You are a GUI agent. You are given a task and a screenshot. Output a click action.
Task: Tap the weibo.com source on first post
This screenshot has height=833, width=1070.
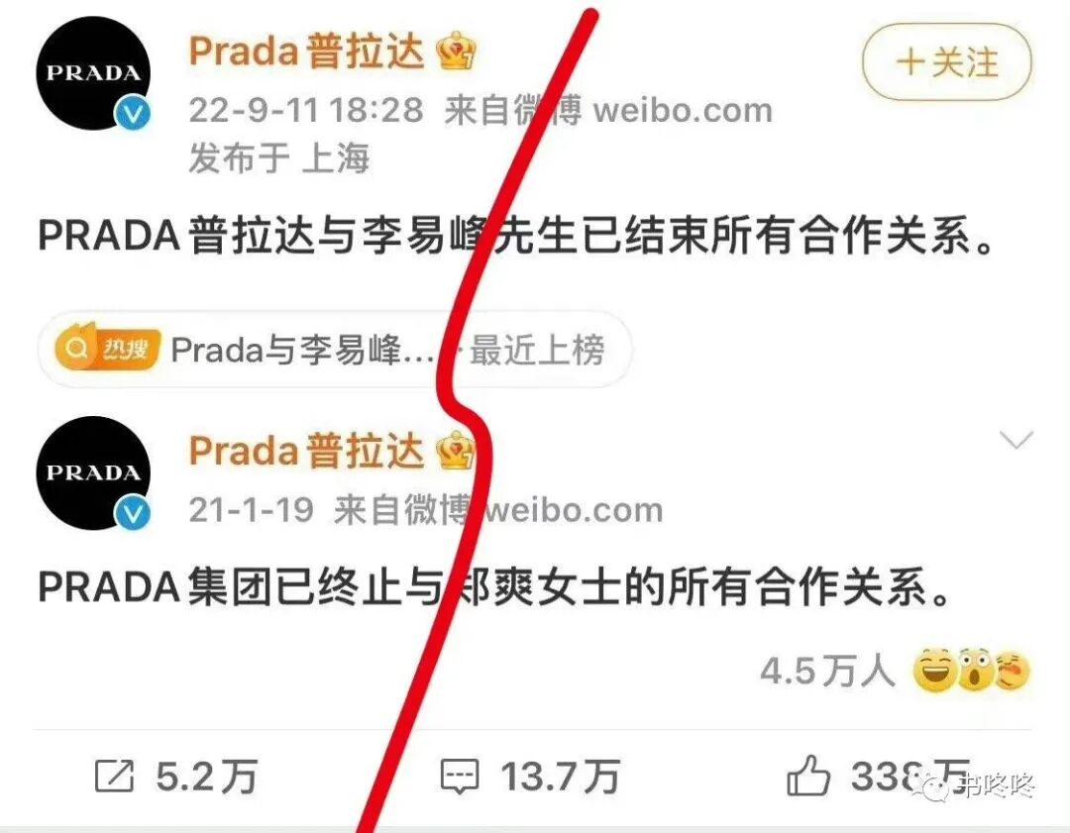pos(683,110)
